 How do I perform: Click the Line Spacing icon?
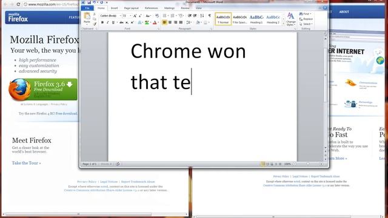pyautogui.click(x=189, y=22)
